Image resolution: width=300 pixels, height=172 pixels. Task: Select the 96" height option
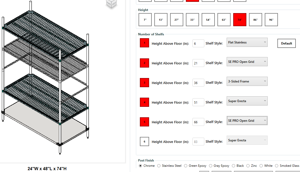(271, 19)
